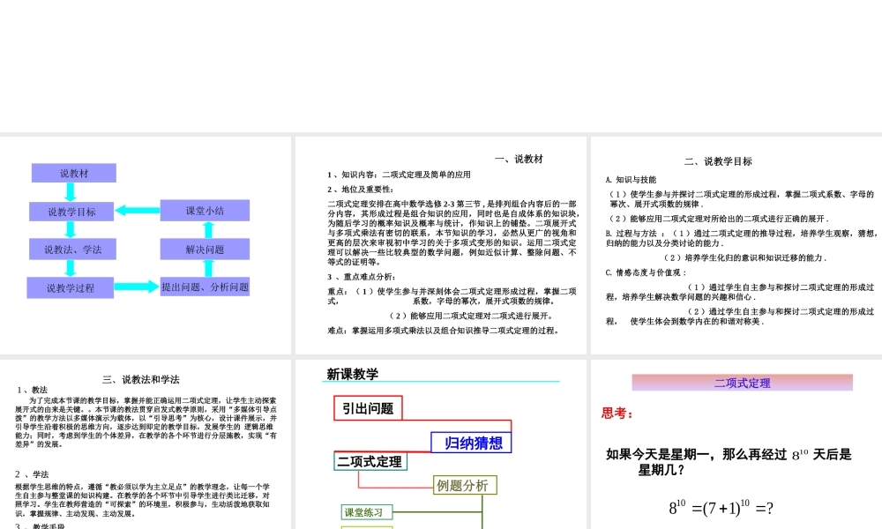Click the 说教法、学法 box
Image resolution: width=882 pixels, height=529 pixels.
coord(73,250)
